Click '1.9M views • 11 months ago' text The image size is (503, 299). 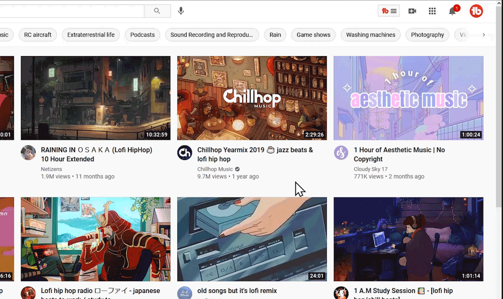click(78, 176)
